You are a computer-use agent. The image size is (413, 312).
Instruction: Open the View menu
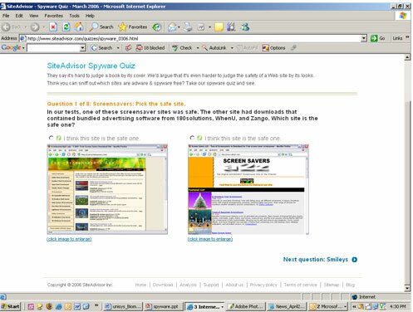[34, 16]
